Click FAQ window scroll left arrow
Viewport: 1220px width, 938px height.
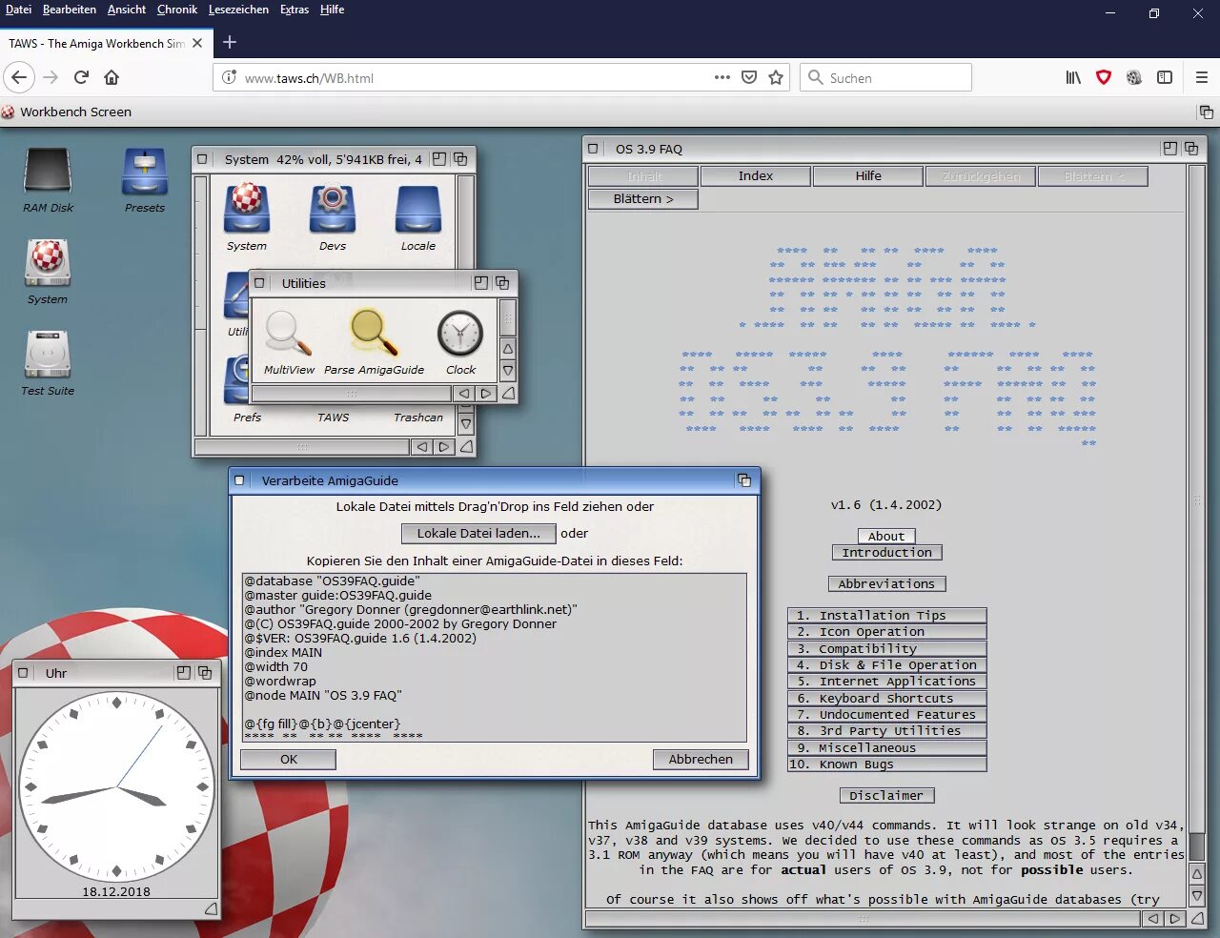point(1153,919)
